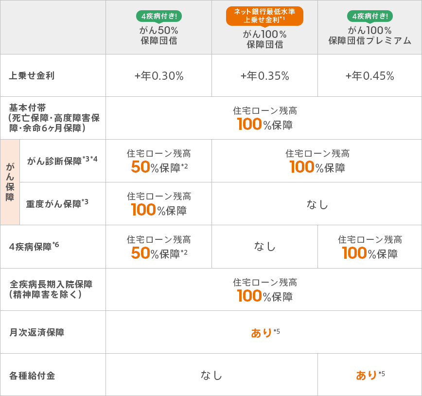422x396 pixels.
Task: Select the がん50%保障団信 column header
Action: click(159, 36)
